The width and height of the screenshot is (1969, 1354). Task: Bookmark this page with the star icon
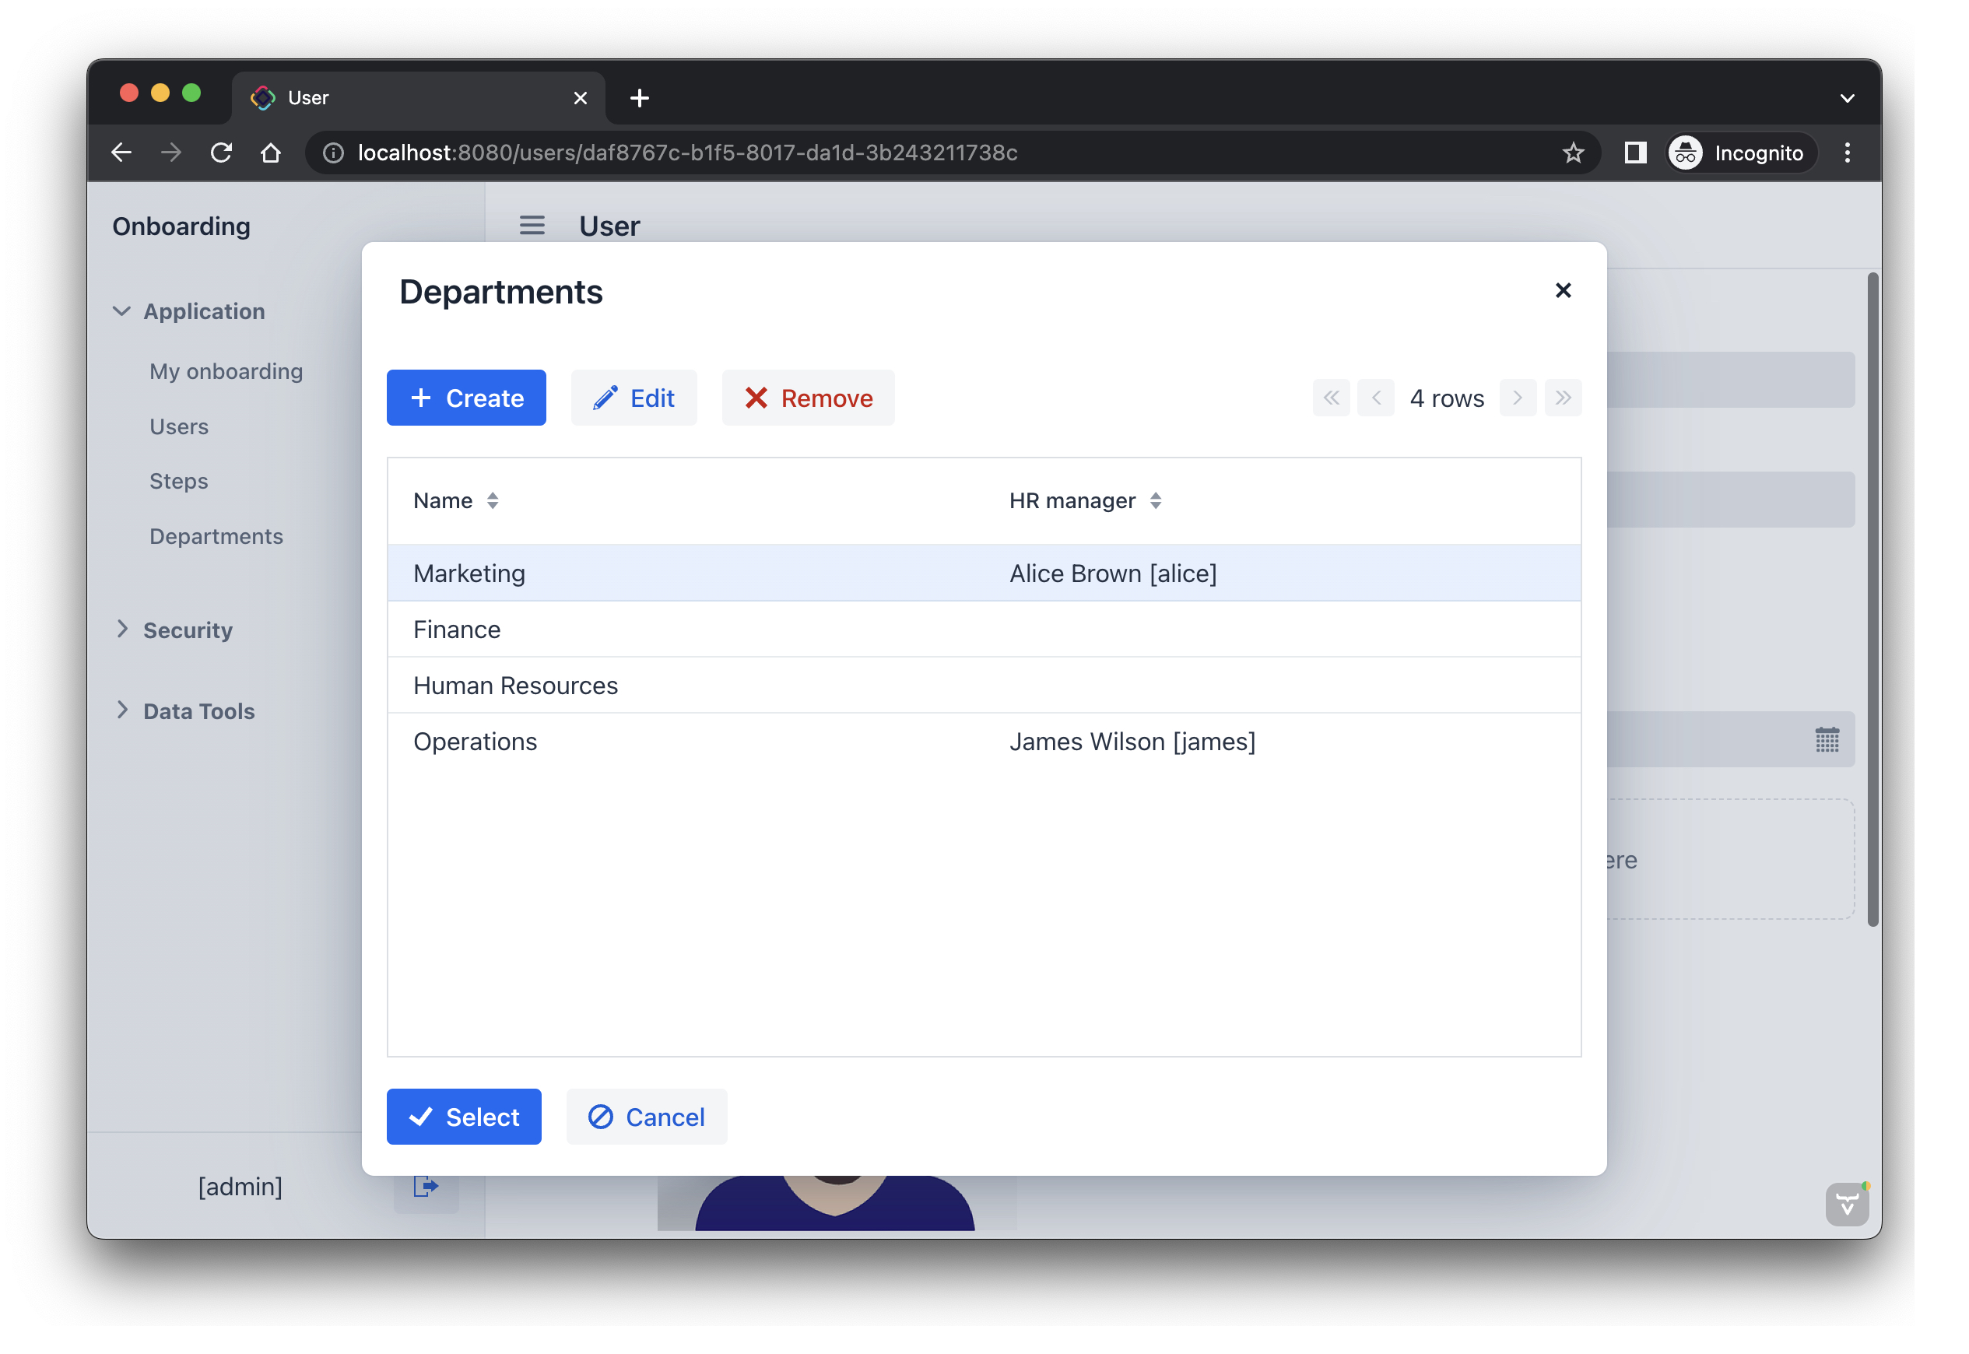[1572, 153]
